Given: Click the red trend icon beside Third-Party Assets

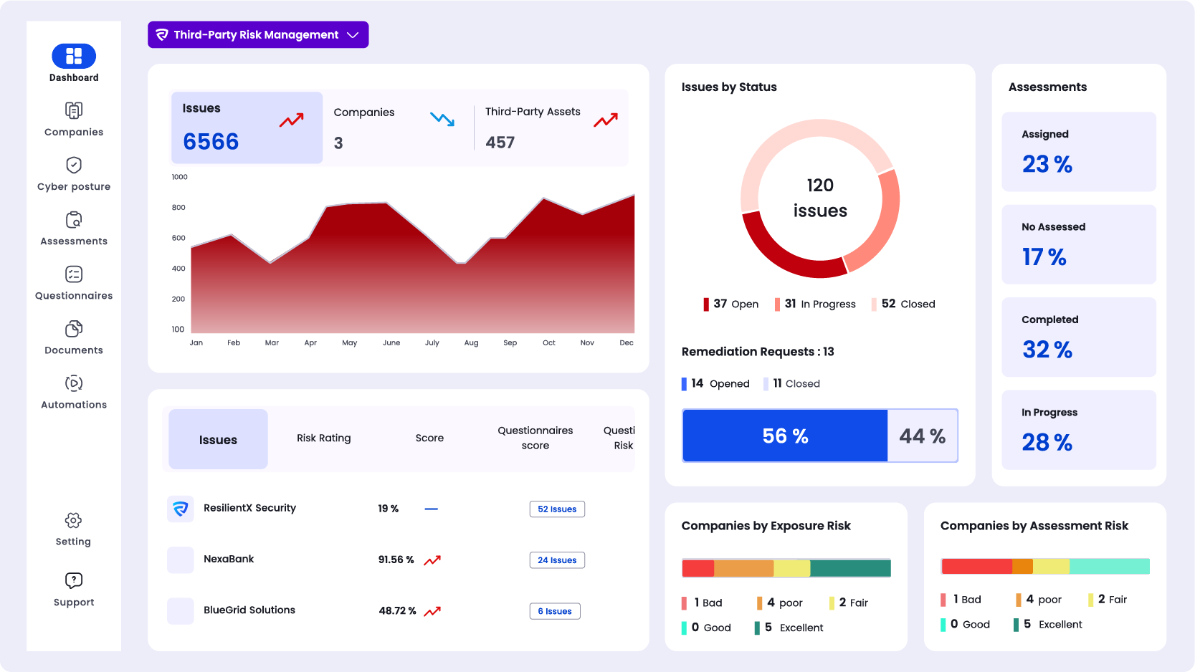Looking at the screenshot, I should click(606, 120).
